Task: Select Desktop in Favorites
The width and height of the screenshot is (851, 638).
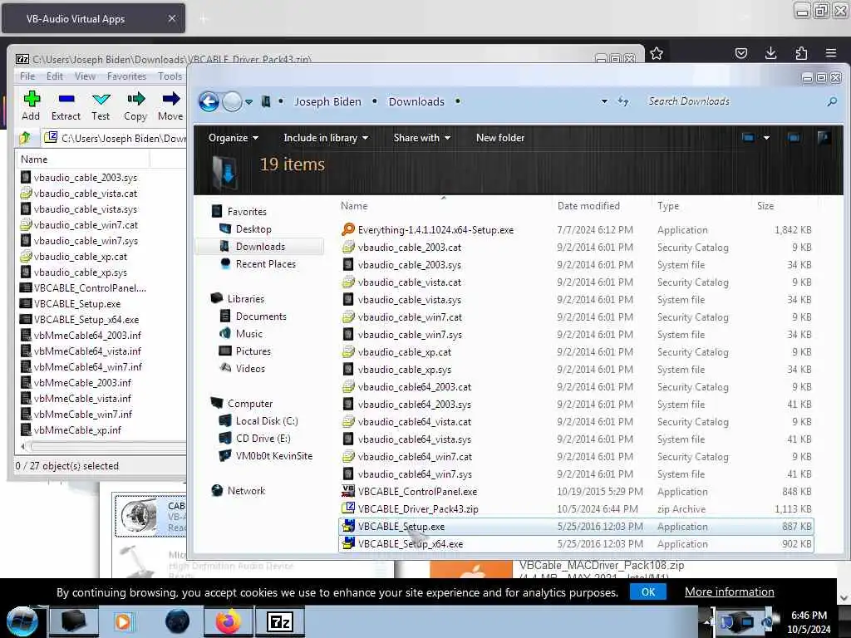Action: coord(253,229)
